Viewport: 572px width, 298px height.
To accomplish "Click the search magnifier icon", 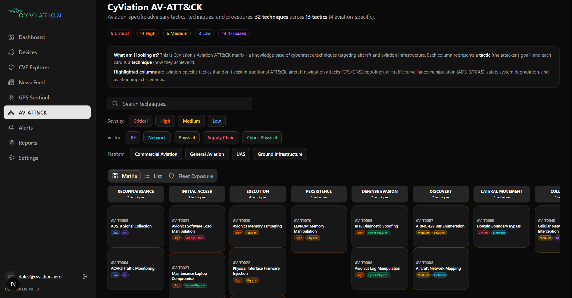I will click(115, 104).
